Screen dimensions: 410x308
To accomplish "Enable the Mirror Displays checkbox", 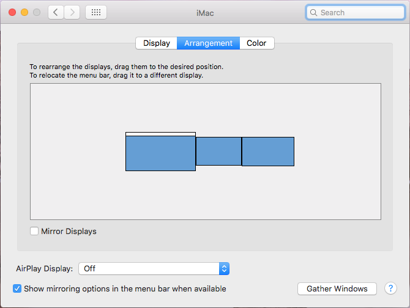I will click(34, 231).
